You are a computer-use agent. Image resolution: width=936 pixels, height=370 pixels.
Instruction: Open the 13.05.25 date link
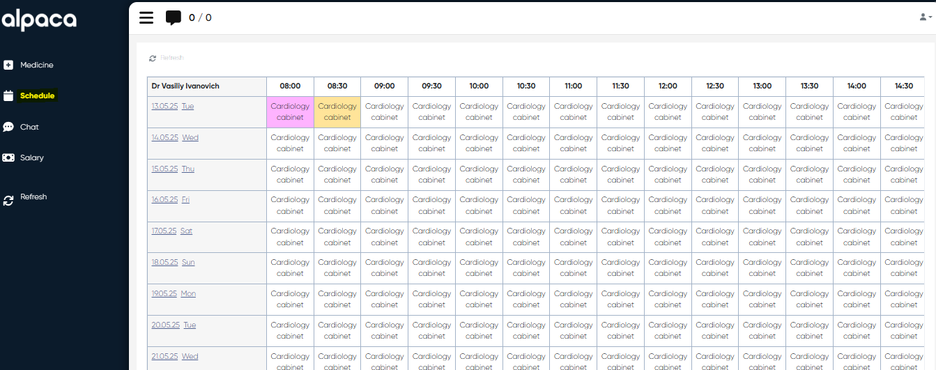coord(164,107)
